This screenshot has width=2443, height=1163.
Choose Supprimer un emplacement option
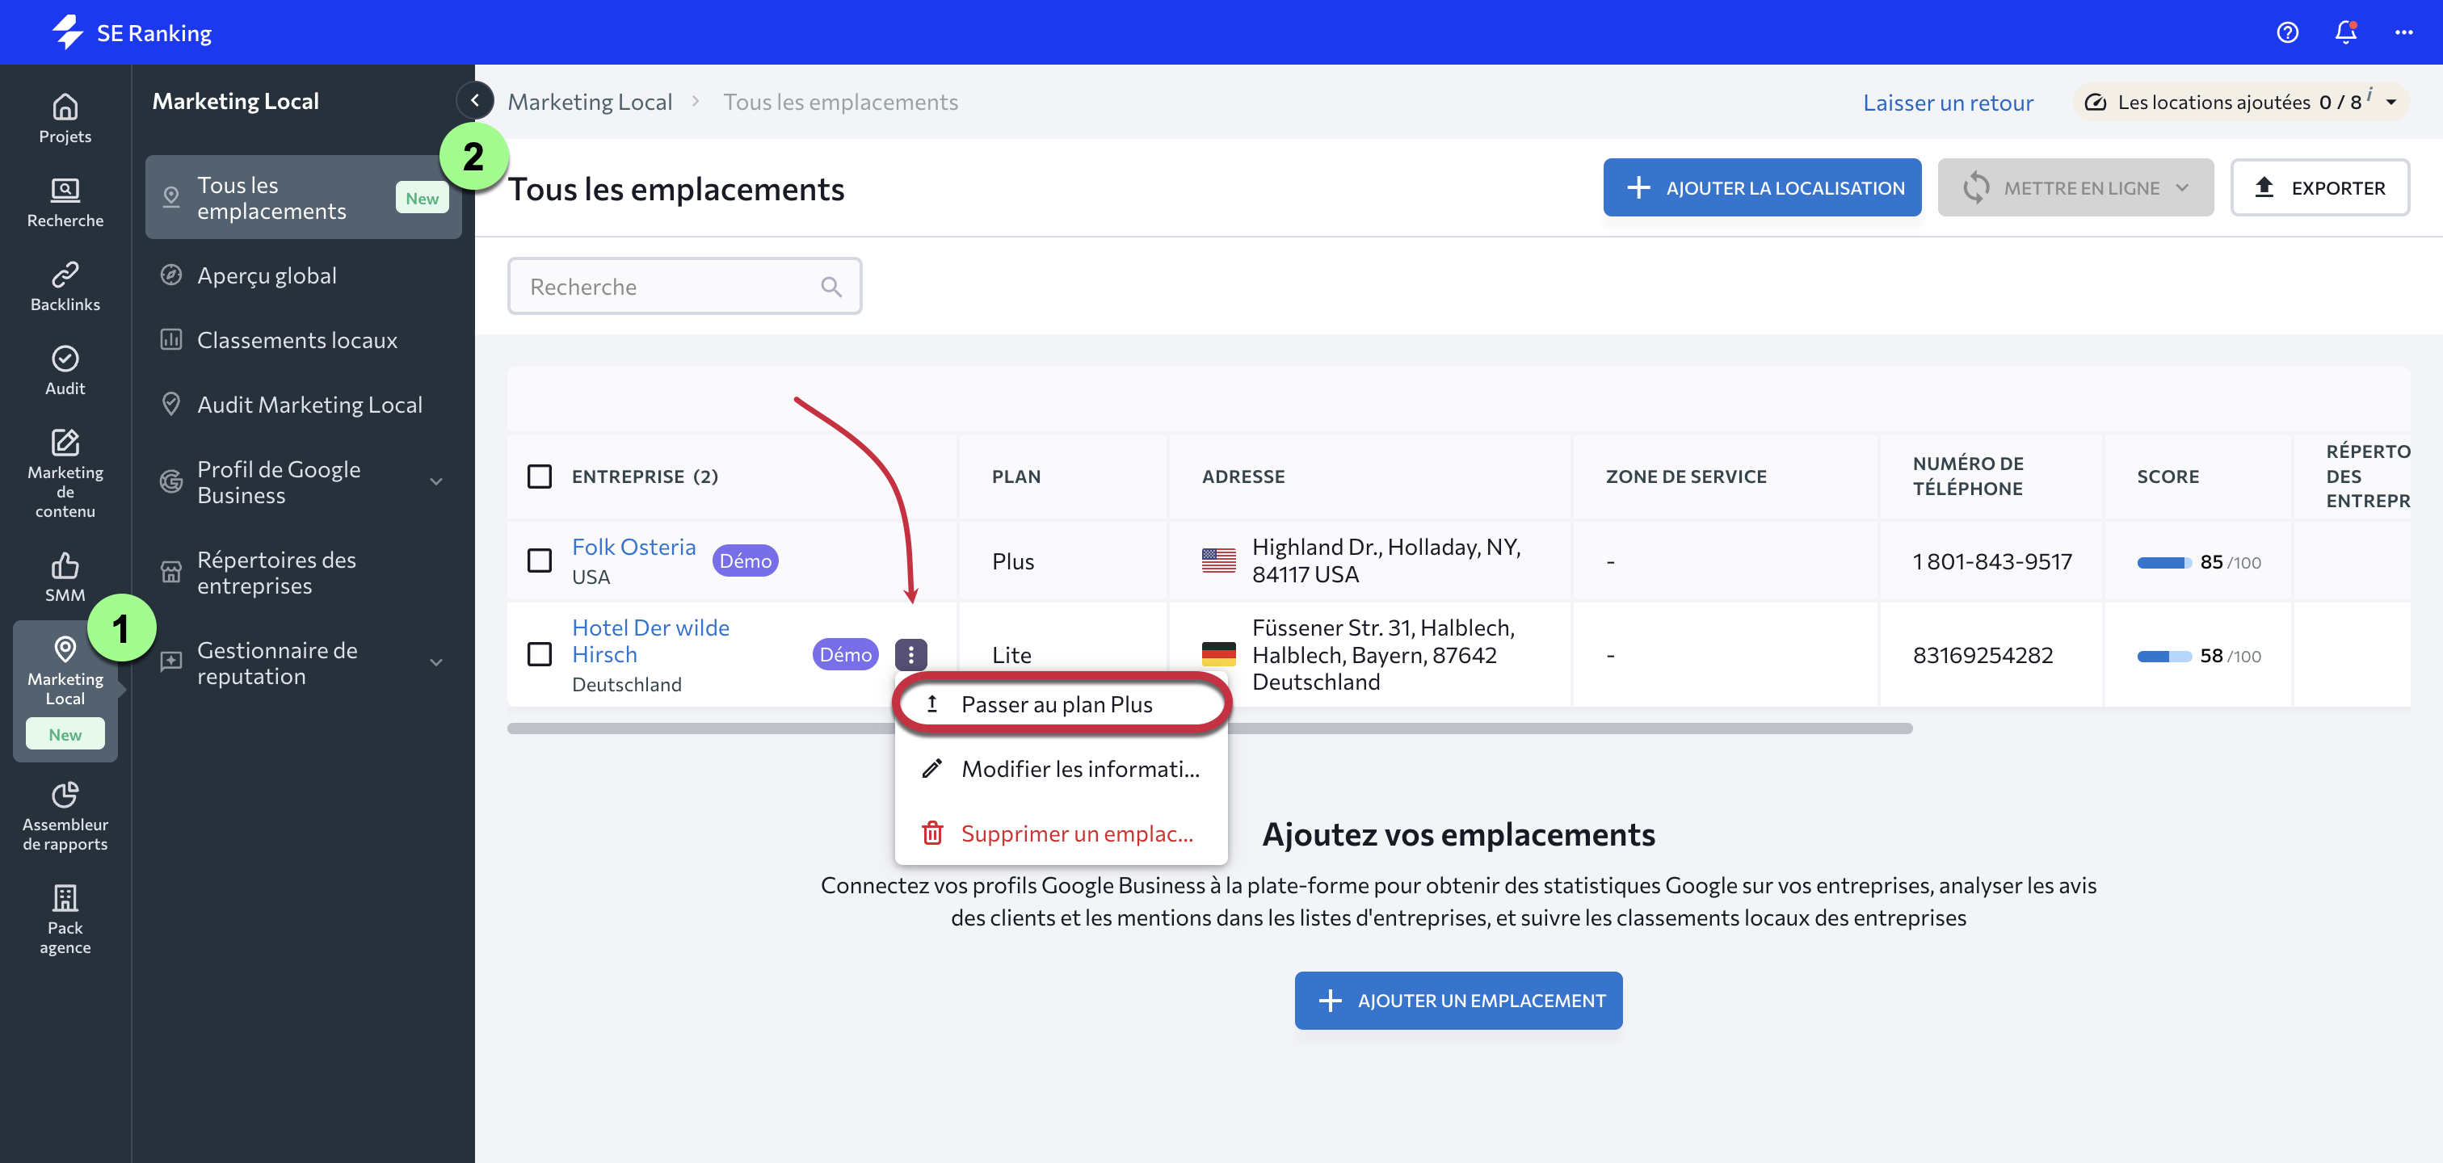[1062, 833]
